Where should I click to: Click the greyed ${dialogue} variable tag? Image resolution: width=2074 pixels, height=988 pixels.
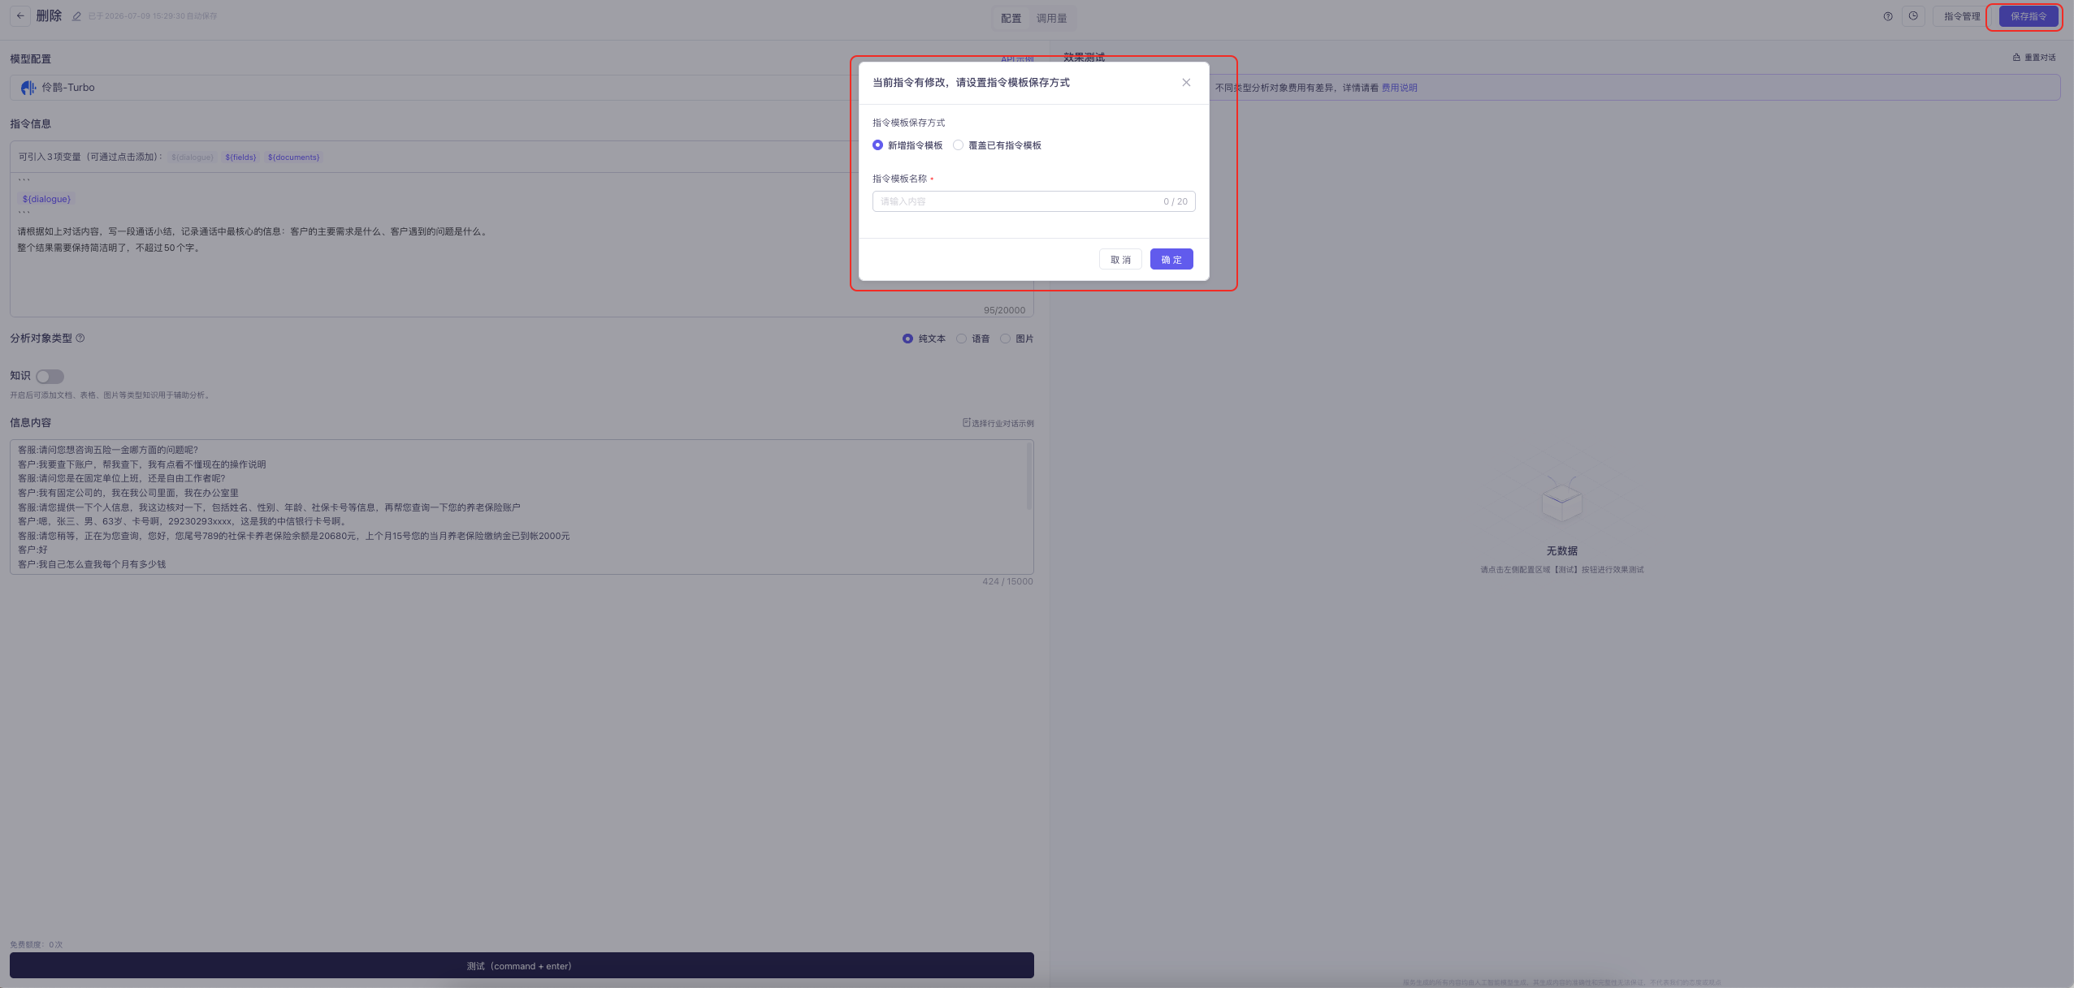tap(193, 157)
